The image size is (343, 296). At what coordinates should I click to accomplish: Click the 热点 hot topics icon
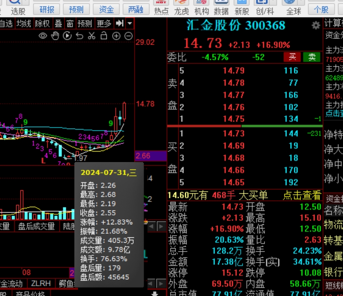click(161, 7)
